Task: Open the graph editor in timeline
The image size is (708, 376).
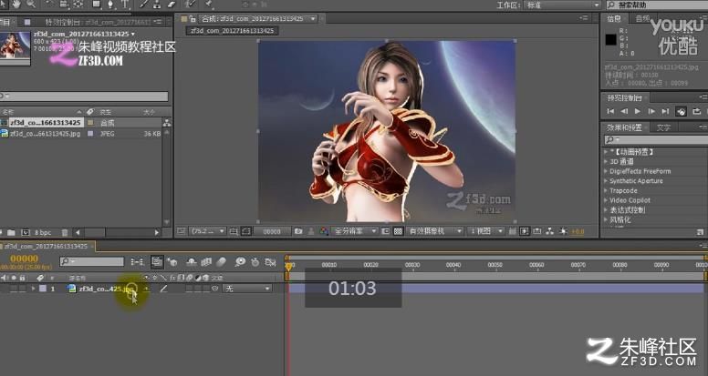Action: click(x=270, y=261)
